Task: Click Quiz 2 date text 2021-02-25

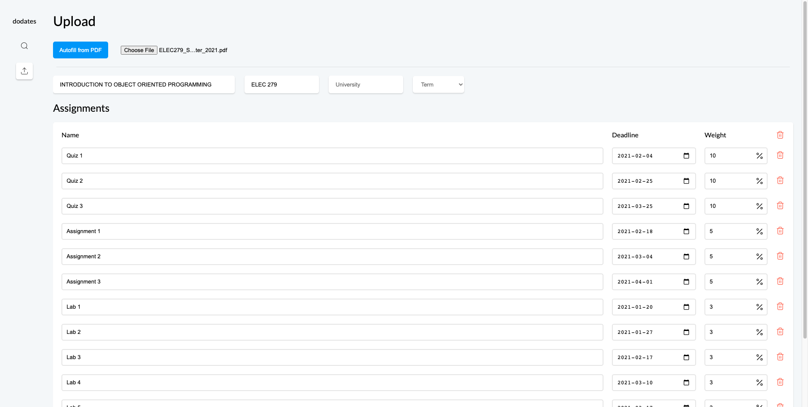Action: pyautogui.click(x=635, y=181)
